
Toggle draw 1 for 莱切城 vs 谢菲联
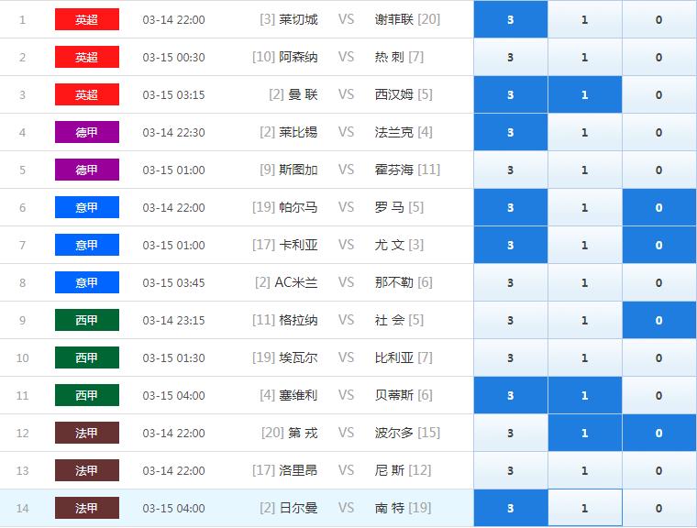[x=584, y=19]
